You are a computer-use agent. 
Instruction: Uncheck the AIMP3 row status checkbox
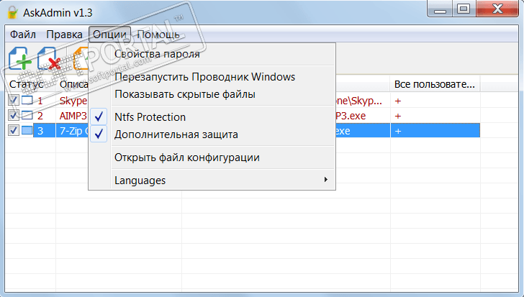tap(14, 116)
